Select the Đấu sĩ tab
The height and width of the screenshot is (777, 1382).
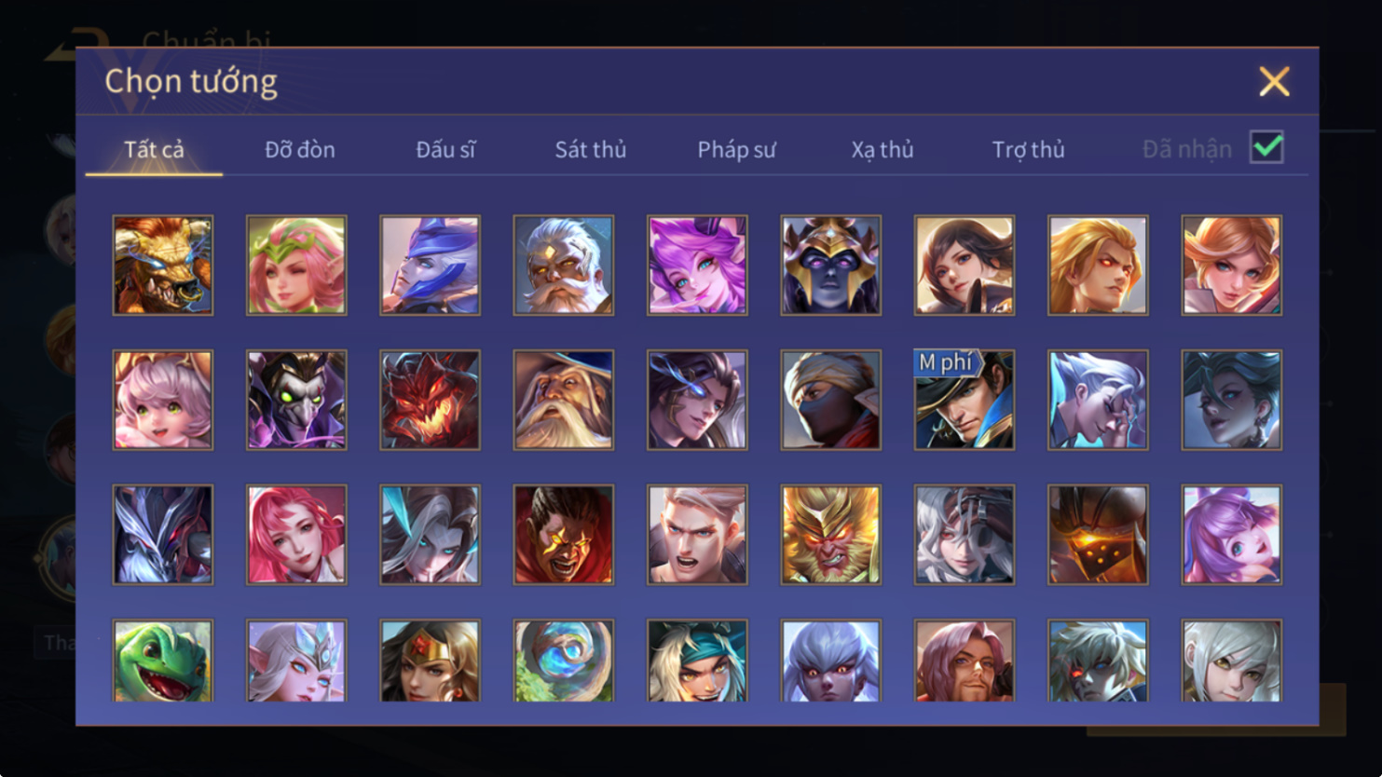(x=445, y=149)
